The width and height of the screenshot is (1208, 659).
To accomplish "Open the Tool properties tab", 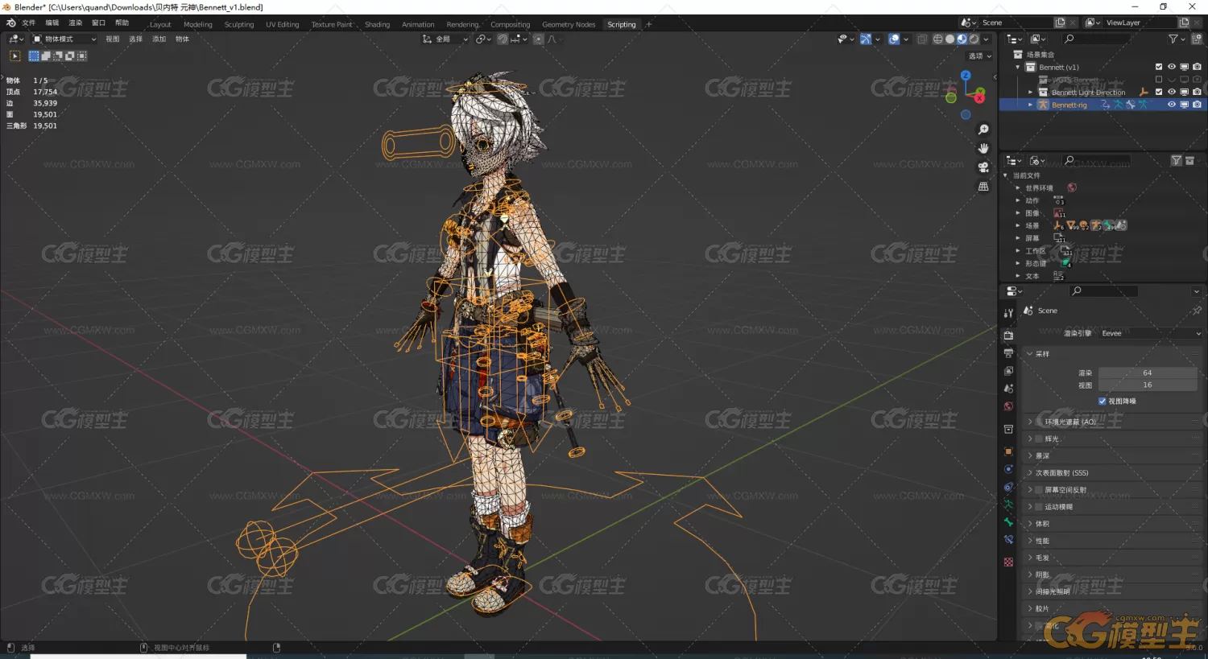I will click(1008, 313).
